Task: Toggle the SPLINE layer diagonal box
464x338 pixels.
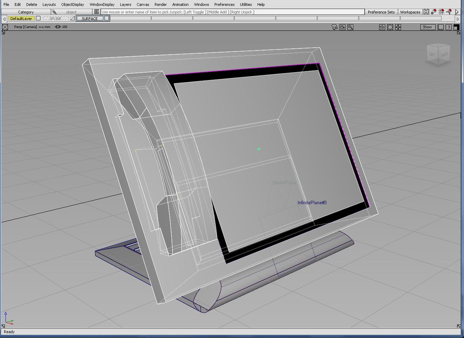Action: [72, 18]
